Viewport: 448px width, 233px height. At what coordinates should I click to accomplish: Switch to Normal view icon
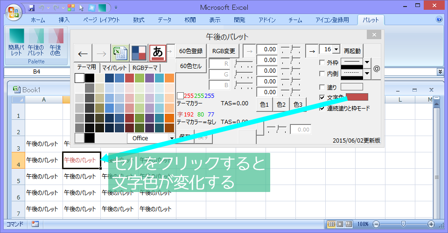pos(331,224)
